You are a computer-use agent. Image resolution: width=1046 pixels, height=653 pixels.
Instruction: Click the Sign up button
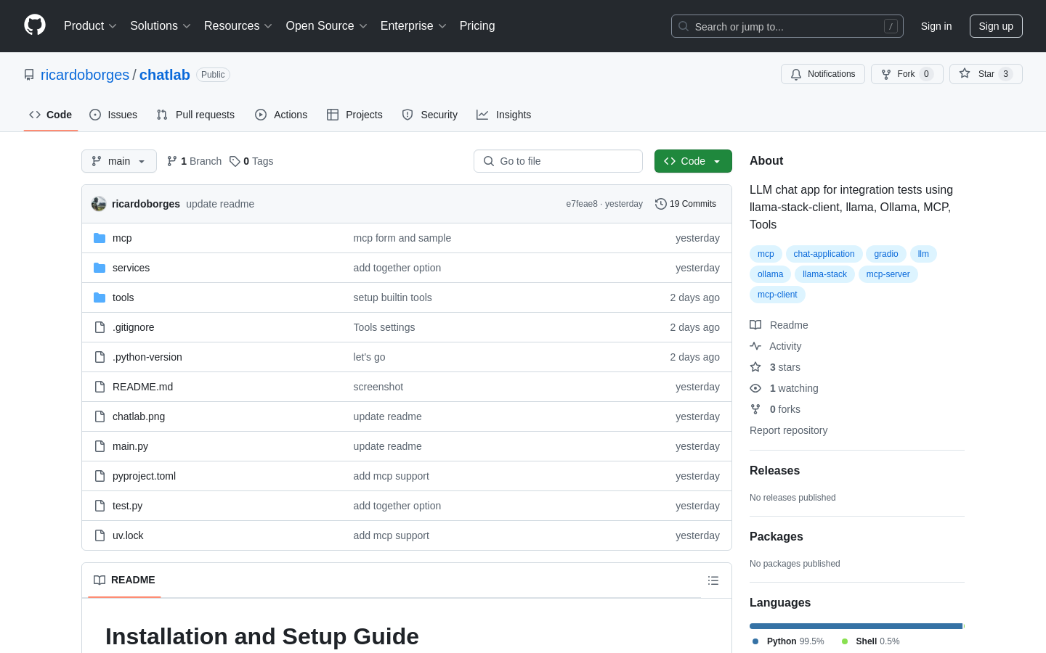click(996, 26)
